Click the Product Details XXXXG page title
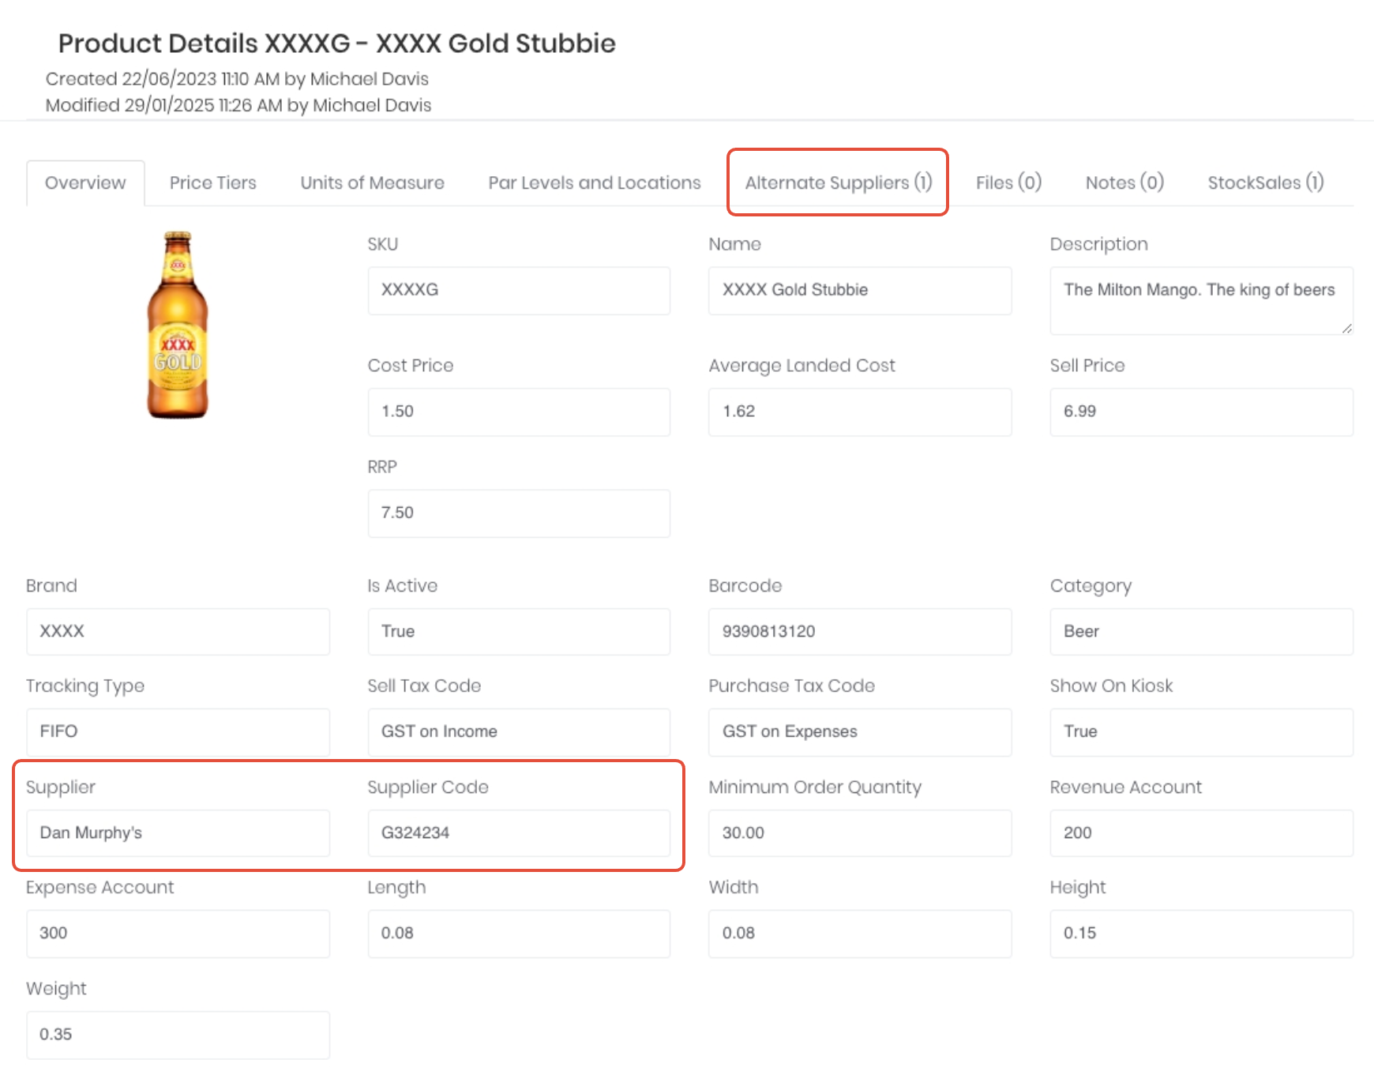1374x1071 pixels. point(337,43)
